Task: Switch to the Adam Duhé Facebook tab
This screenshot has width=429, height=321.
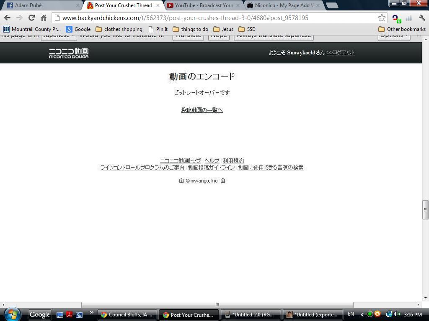Action: point(42,5)
